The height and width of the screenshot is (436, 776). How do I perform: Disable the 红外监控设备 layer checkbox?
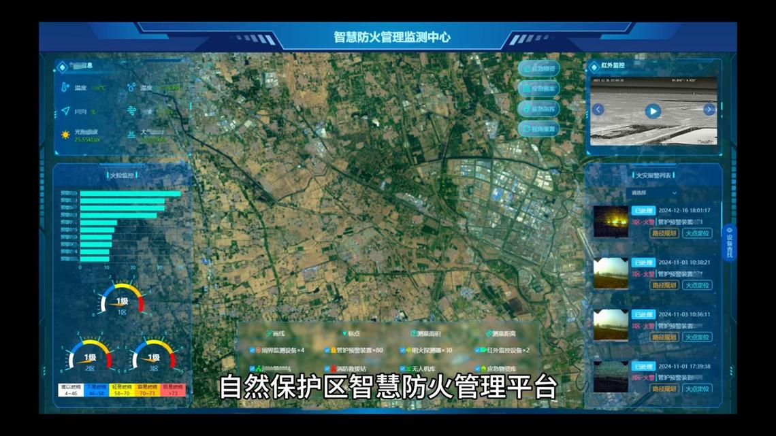[x=477, y=349]
